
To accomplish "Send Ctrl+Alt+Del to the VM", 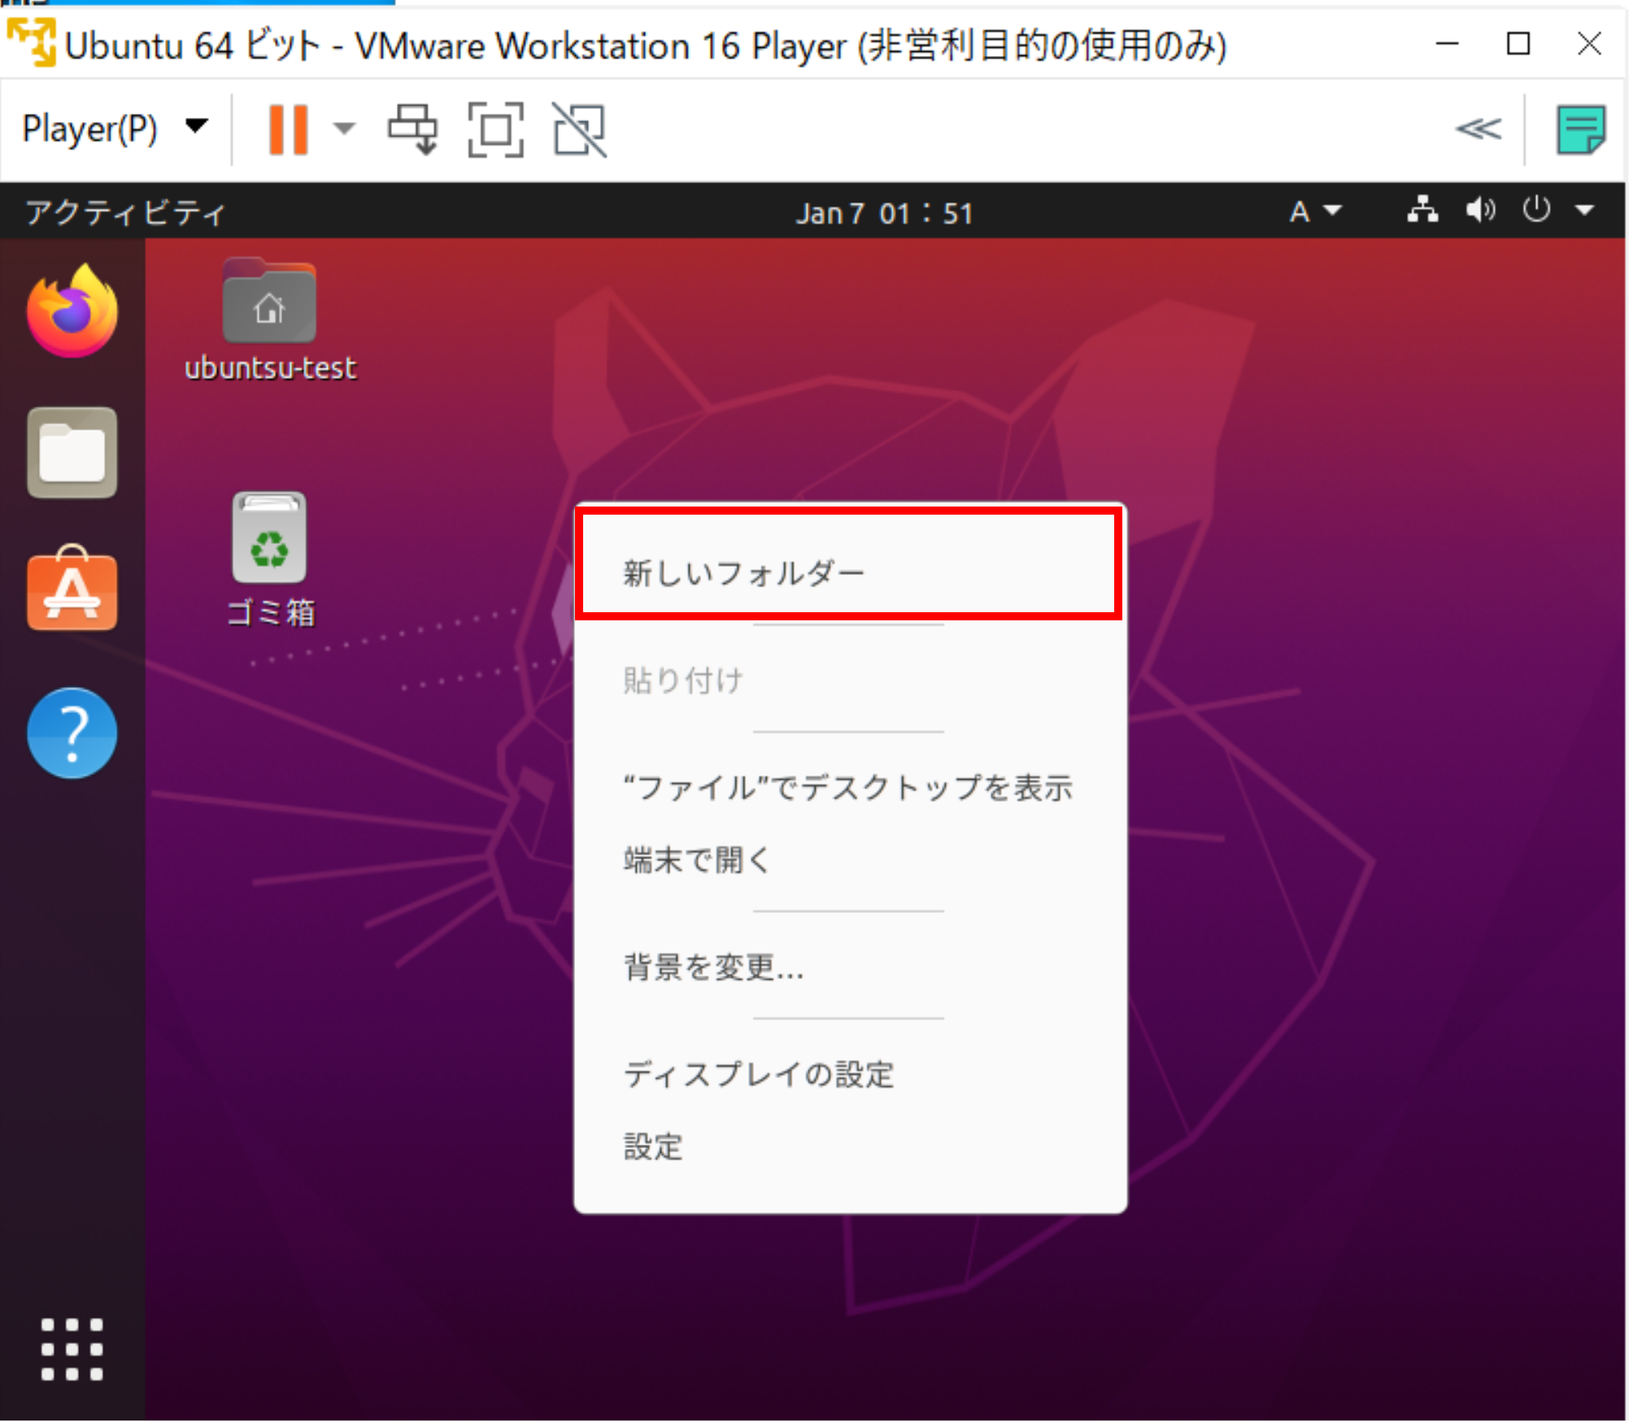I will click(413, 128).
